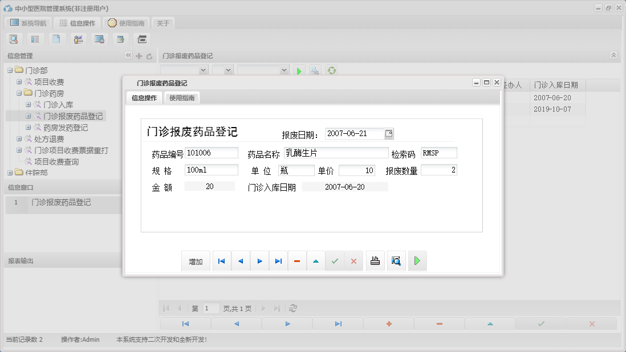The image size is (626, 352).
Task: Open print preview in the dialog toolbar
Action: point(396,260)
